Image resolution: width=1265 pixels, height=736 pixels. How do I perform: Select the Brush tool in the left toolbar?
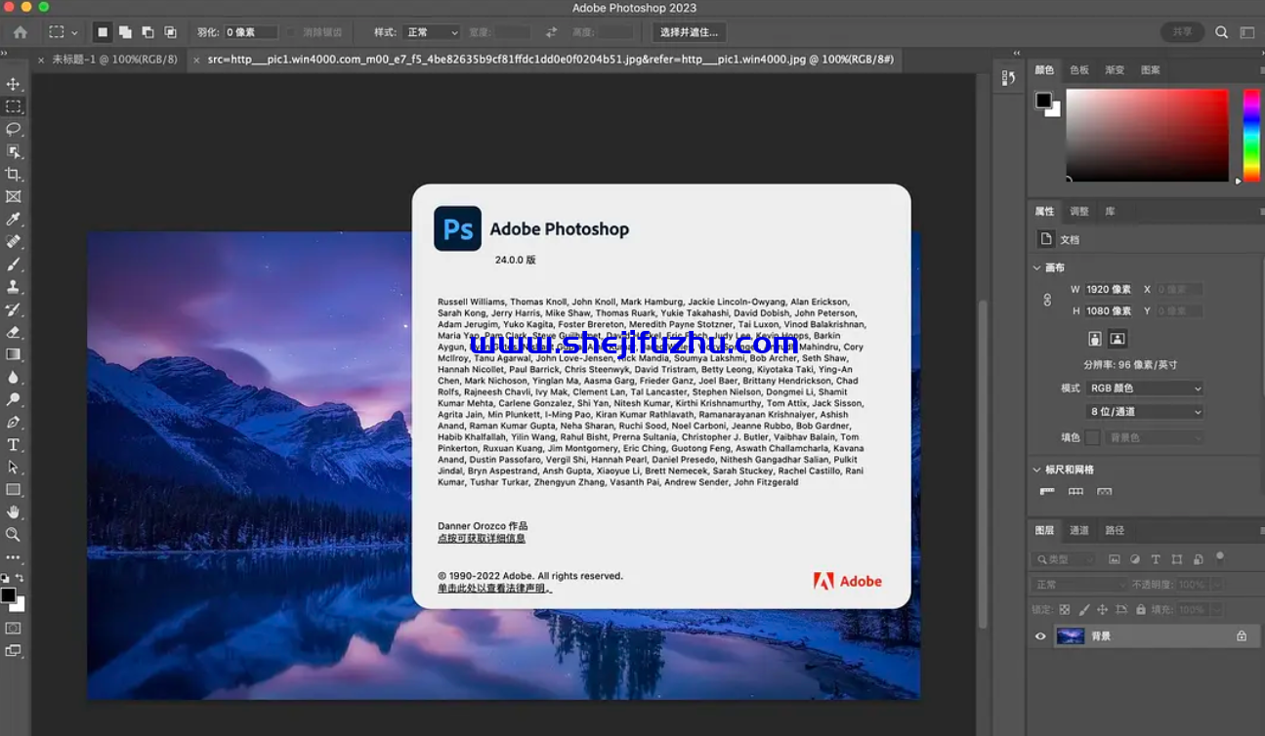coord(14,264)
